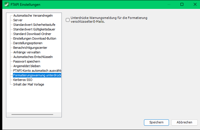
Task: Select the highlighted Formatierungswarnung unterdrücken entry
Action: pyautogui.click(x=37, y=75)
